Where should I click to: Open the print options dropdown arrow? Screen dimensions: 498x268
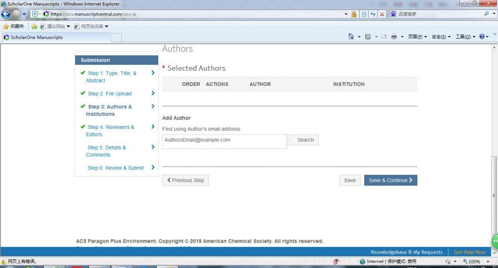coord(402,37)
